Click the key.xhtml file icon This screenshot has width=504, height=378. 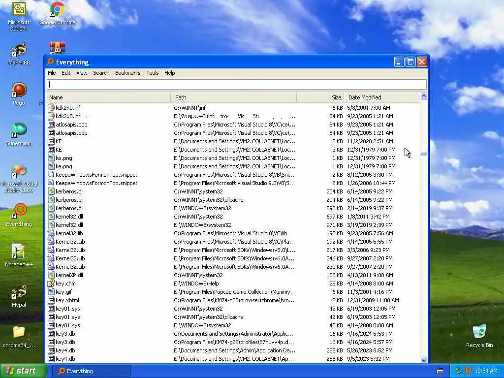51,300
